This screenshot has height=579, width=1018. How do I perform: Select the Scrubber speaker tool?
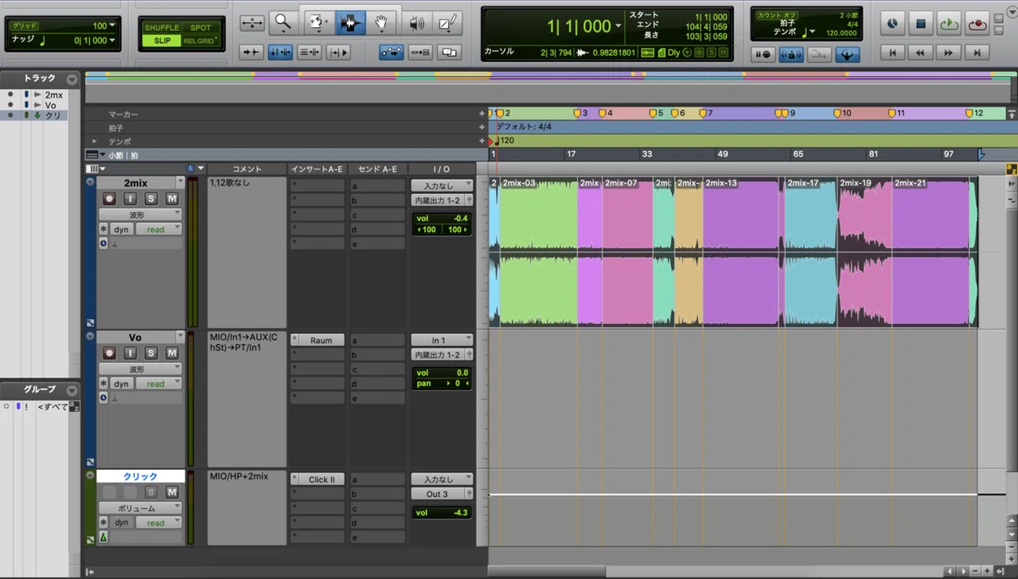(416, 23)
